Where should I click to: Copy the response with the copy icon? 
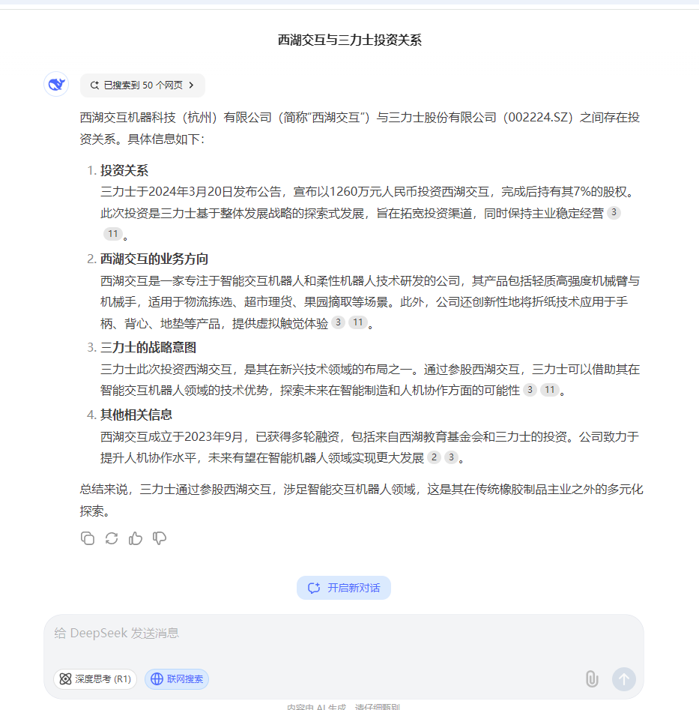click(88, 538)
